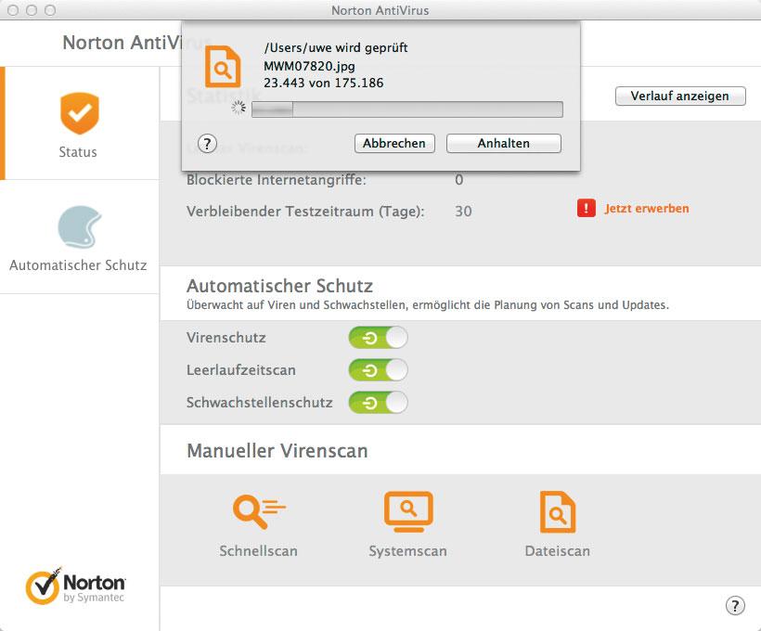The width and height of the screenshot is (761, 631).
Task: Click the window close button
Action: click(x=13, y=10)
